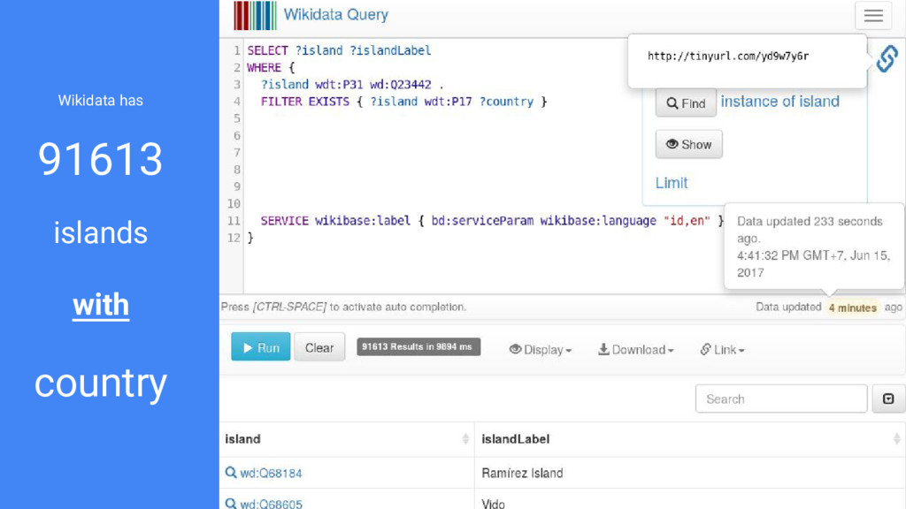
Task: Click the island column header
Action: (x=347, y=439)
